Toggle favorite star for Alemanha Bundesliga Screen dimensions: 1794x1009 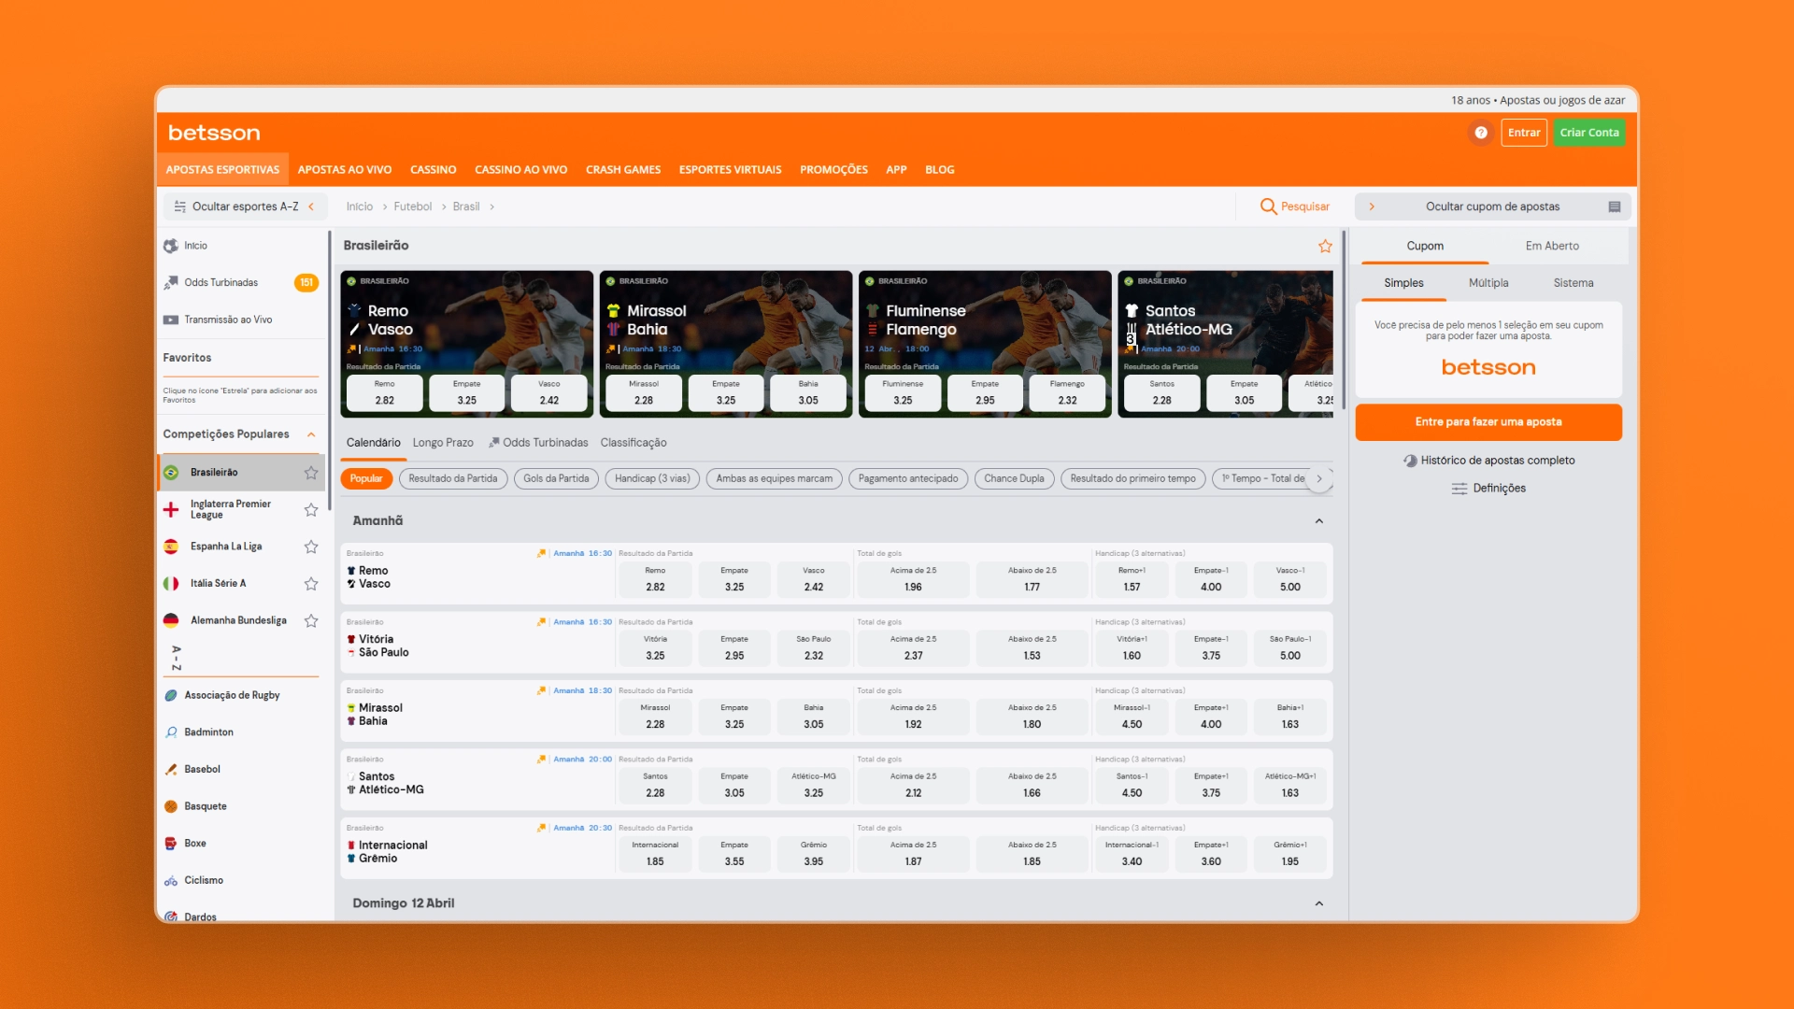pyautogui.click(x=311, y=620)
